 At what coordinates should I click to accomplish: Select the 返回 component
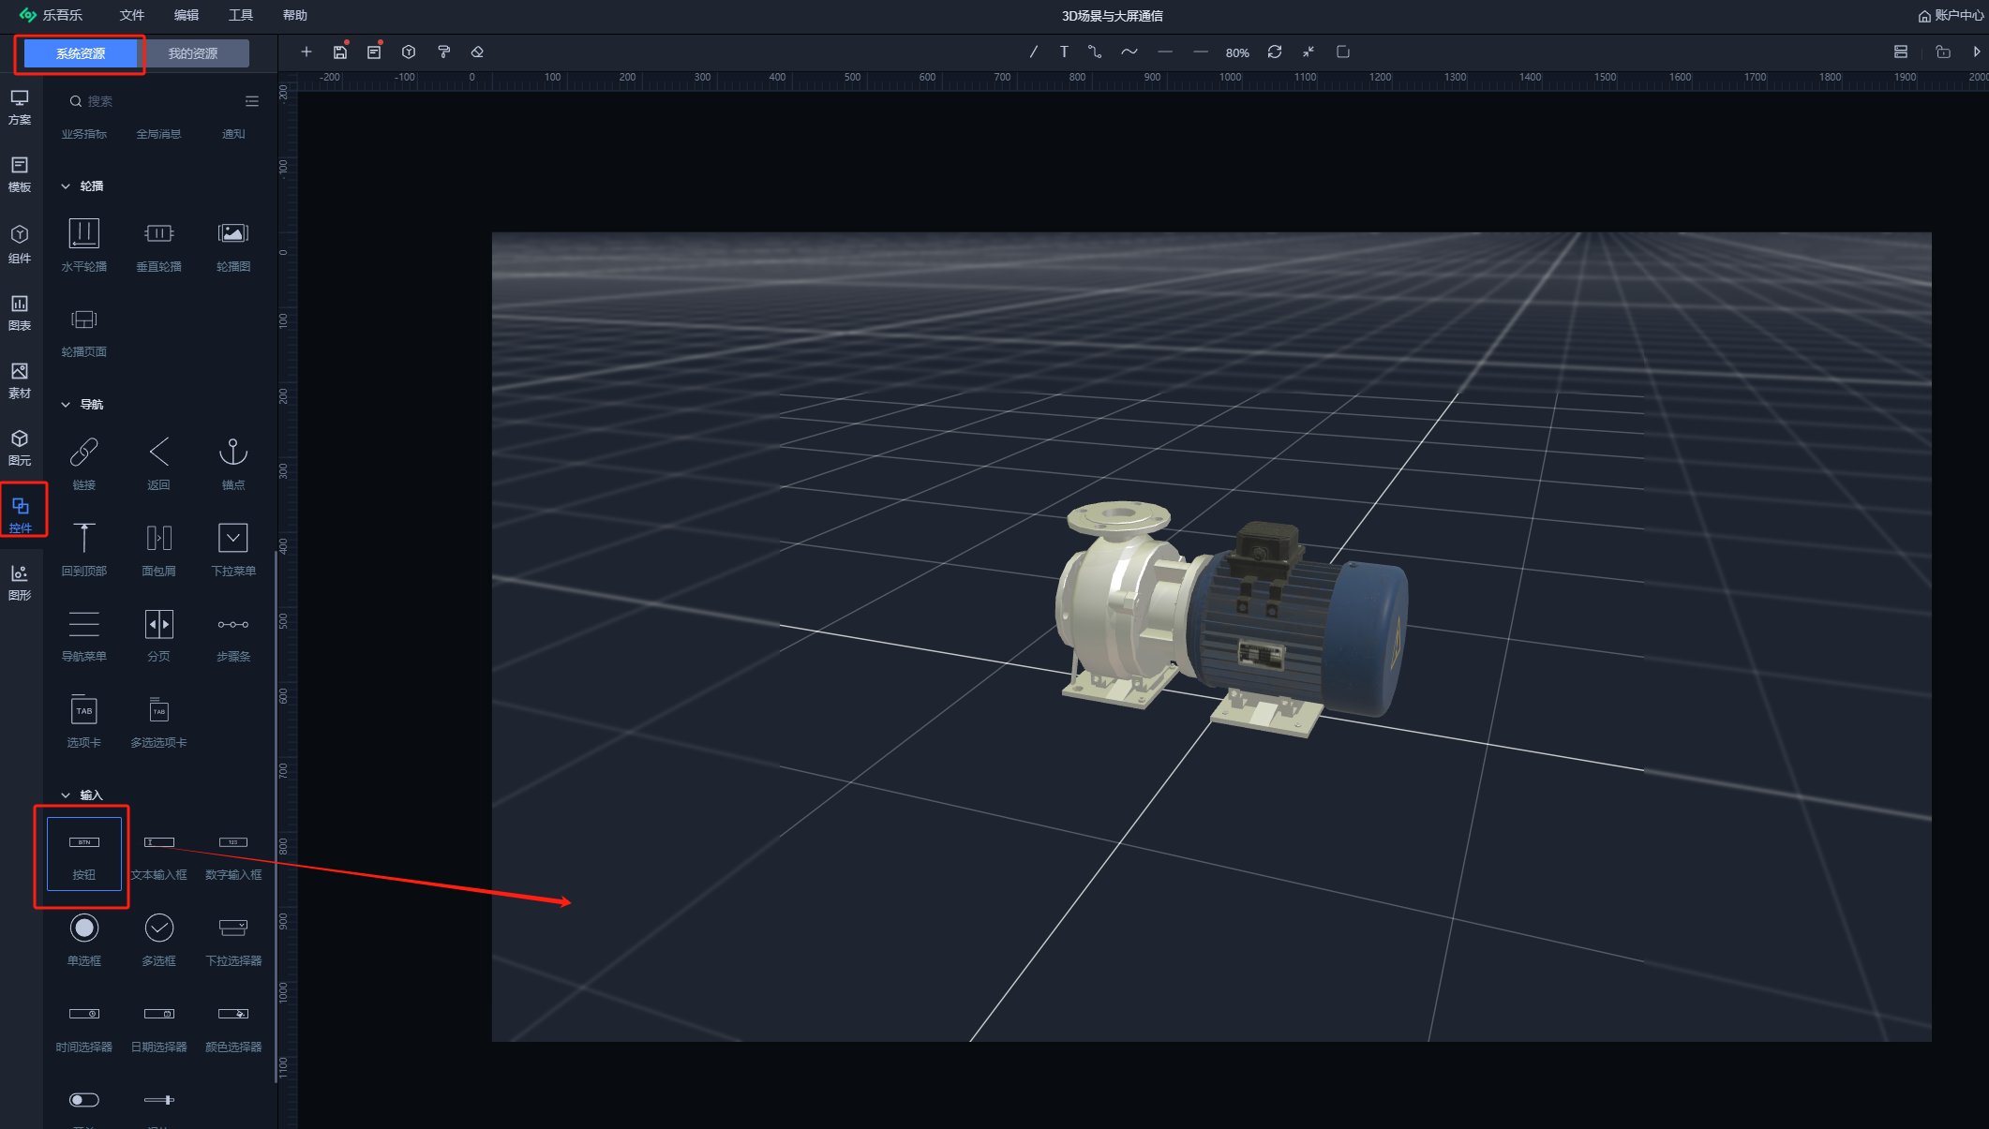[159, 464]
